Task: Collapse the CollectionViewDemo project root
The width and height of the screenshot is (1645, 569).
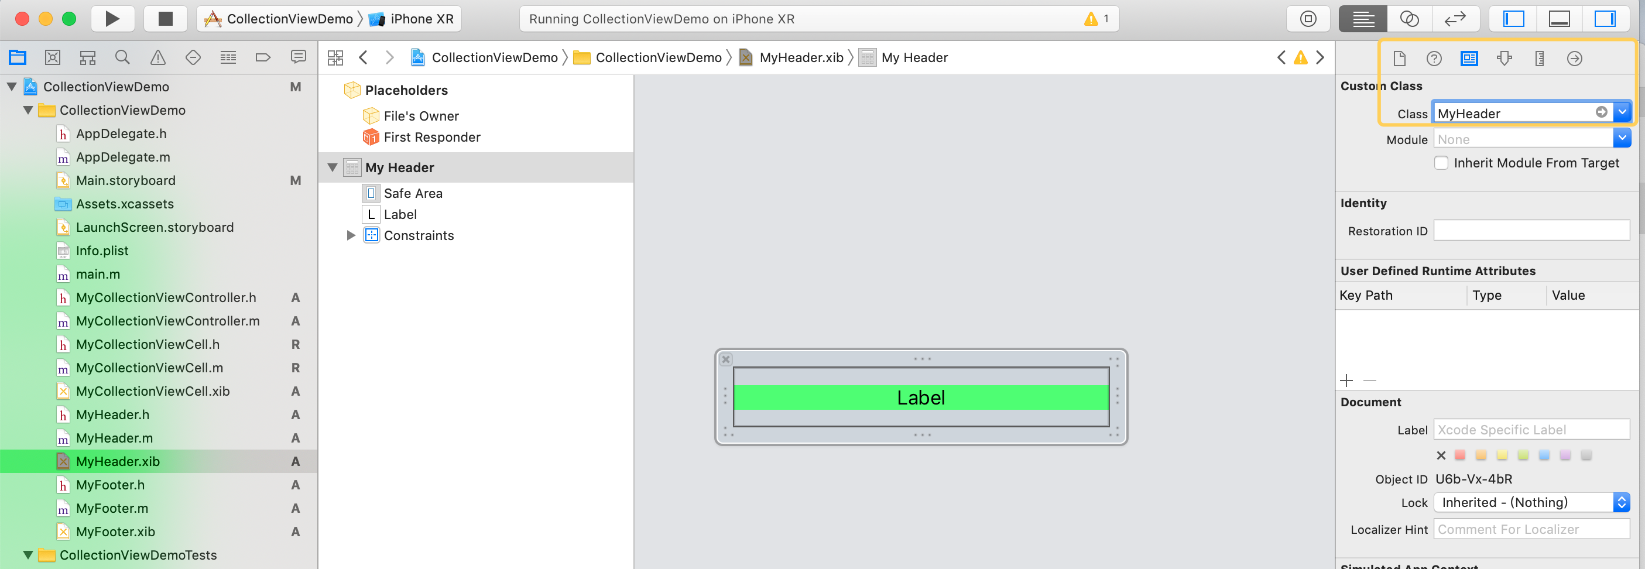Action: pos(12,86)
